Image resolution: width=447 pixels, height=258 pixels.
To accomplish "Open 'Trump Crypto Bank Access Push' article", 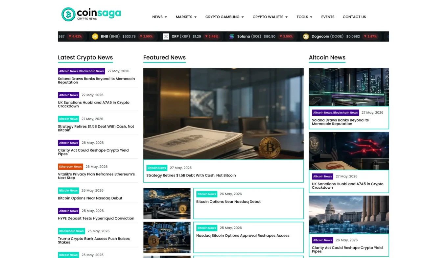I will pos(94,241).
